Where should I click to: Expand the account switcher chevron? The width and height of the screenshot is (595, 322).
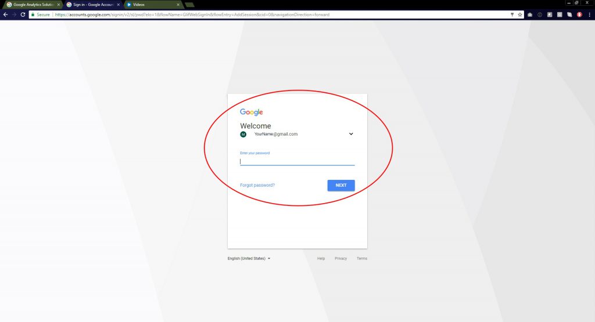click(351, 133)
